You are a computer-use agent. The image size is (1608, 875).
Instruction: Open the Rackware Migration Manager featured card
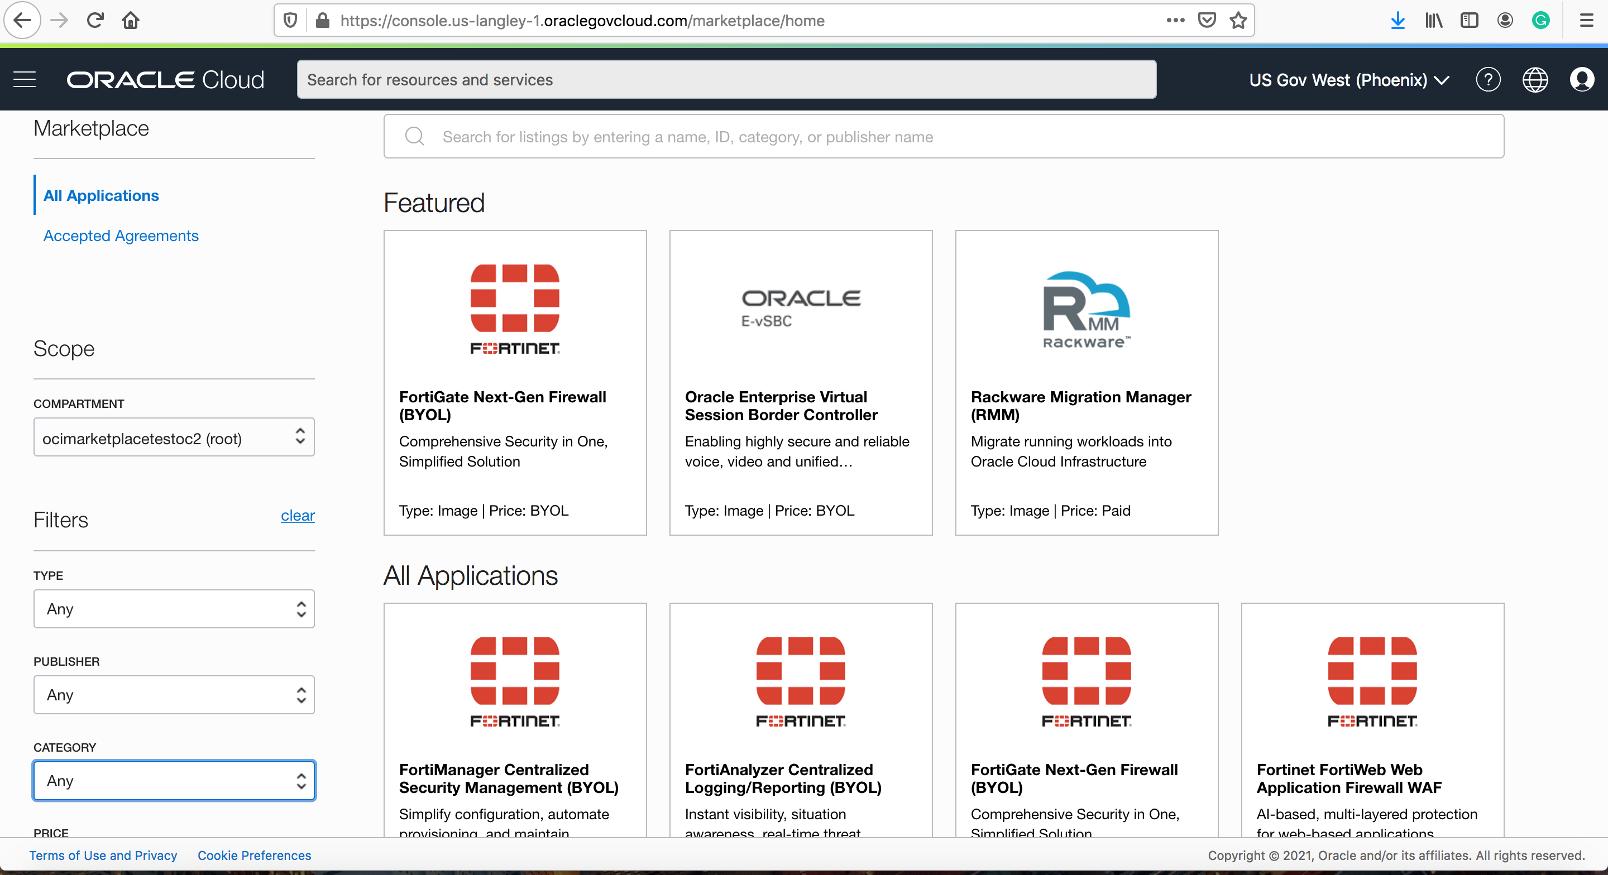[x=1086, y=382]
